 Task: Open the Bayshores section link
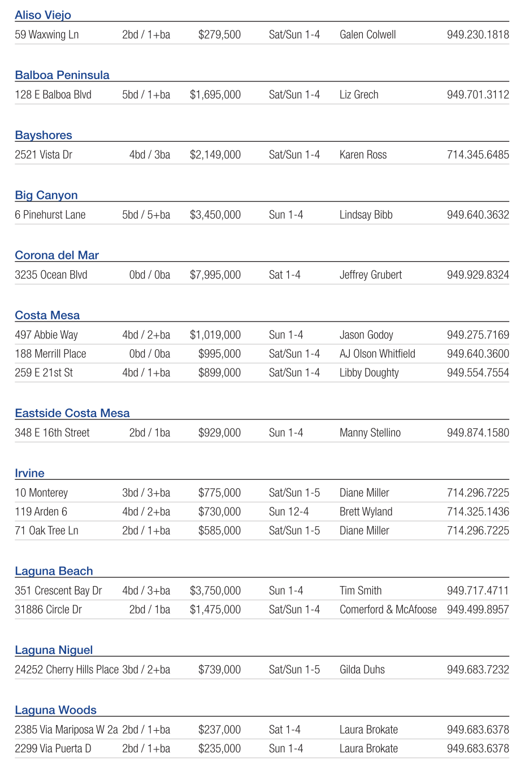click(44, 135)
